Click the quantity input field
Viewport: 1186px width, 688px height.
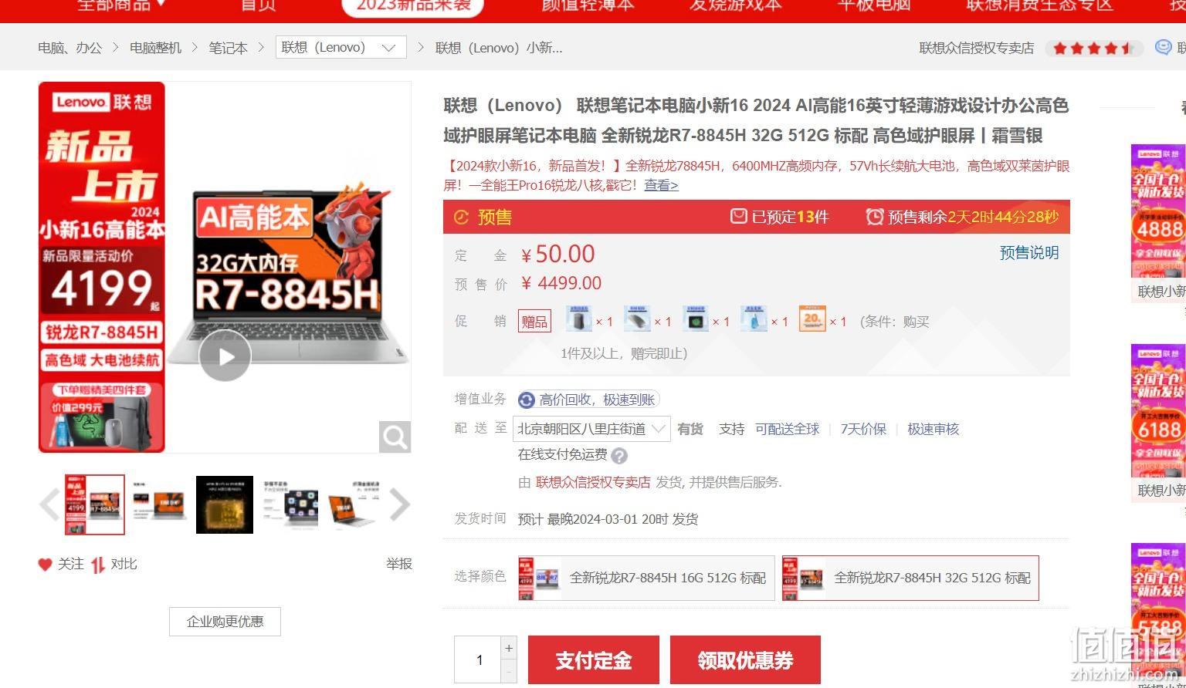[x=478, y=659]
